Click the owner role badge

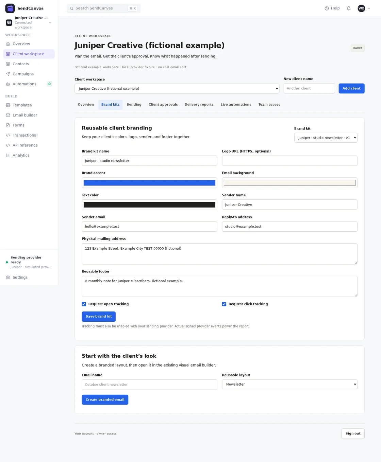click(x=358, y=48)
